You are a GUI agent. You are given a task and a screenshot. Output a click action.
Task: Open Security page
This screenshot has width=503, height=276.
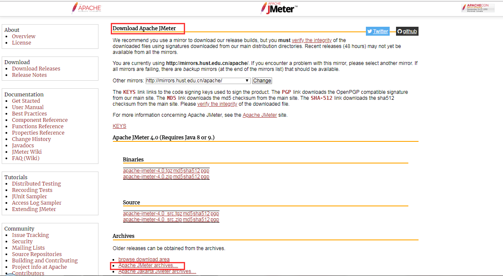22,241
